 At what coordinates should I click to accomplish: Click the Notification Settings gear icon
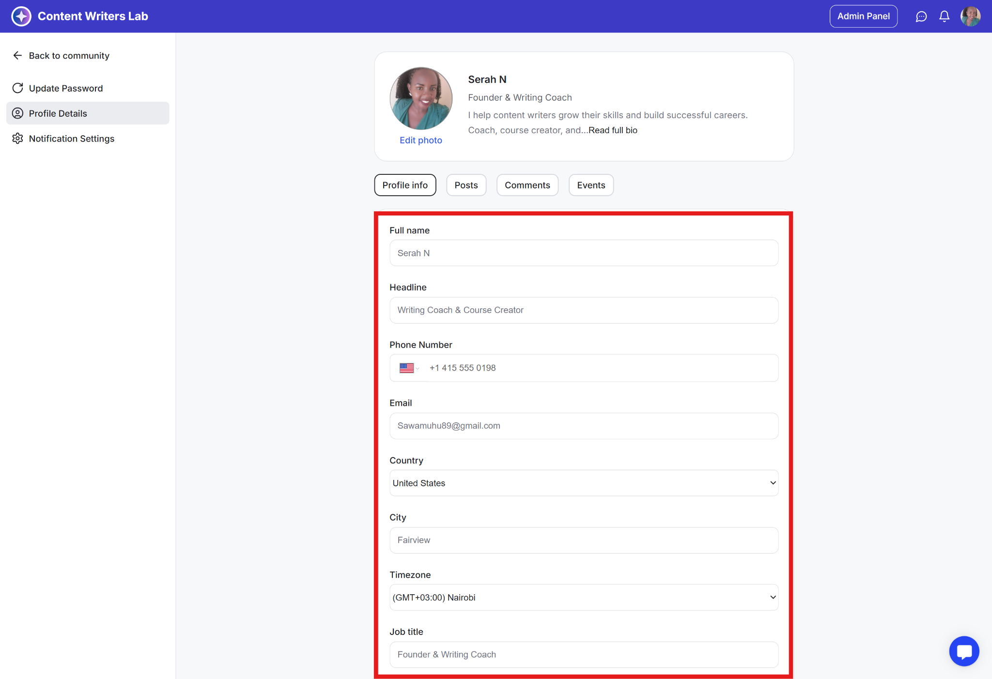(x=17, y=139)
